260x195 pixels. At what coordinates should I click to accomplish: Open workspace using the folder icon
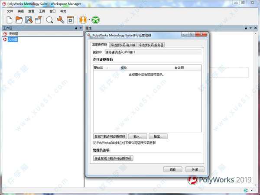(x=19, y=20)
